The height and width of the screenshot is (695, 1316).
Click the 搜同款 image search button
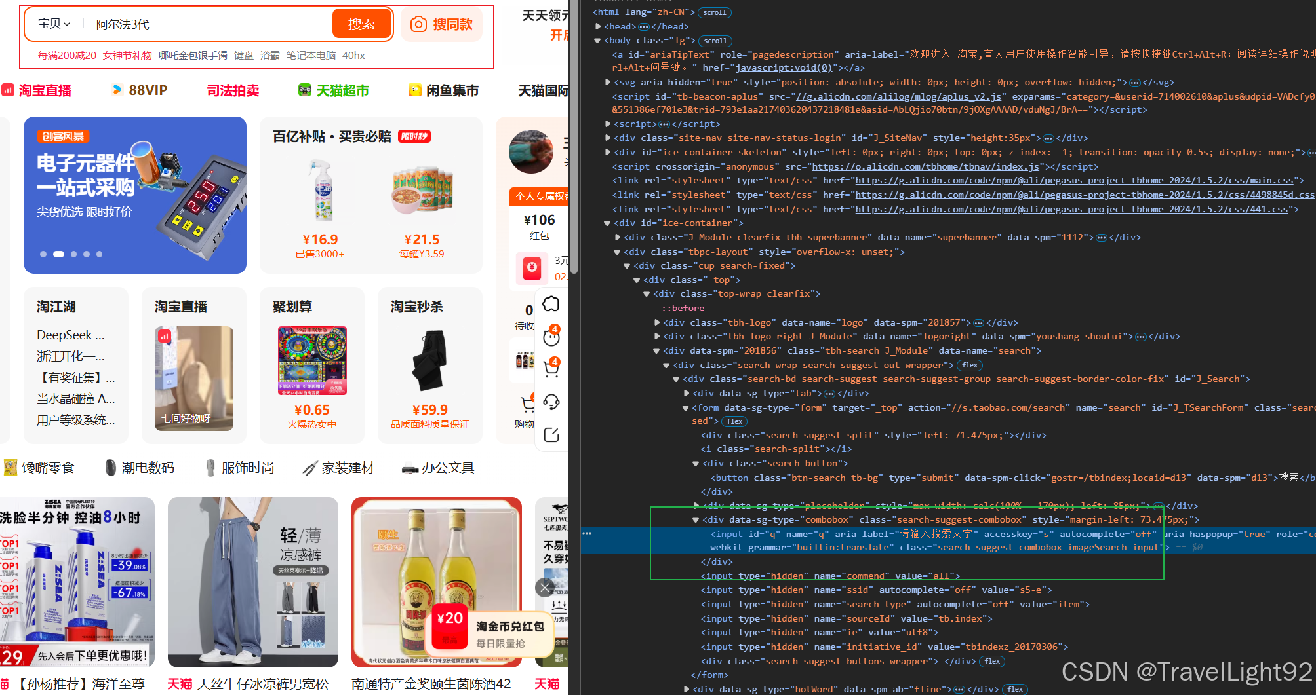[x=441, y=24]
